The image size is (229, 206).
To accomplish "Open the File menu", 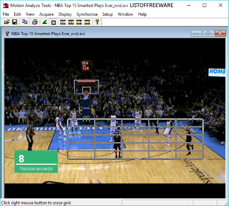I will pos(6,14).
